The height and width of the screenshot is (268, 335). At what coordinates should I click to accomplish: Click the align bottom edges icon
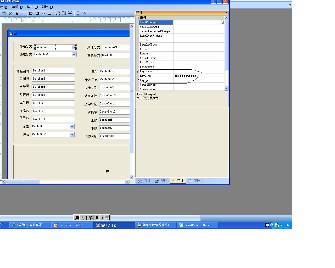click(50, 13)
